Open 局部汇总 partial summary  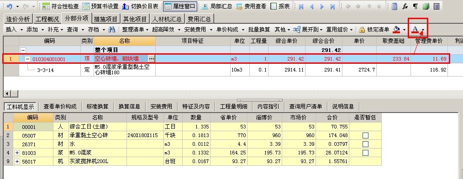217,6
